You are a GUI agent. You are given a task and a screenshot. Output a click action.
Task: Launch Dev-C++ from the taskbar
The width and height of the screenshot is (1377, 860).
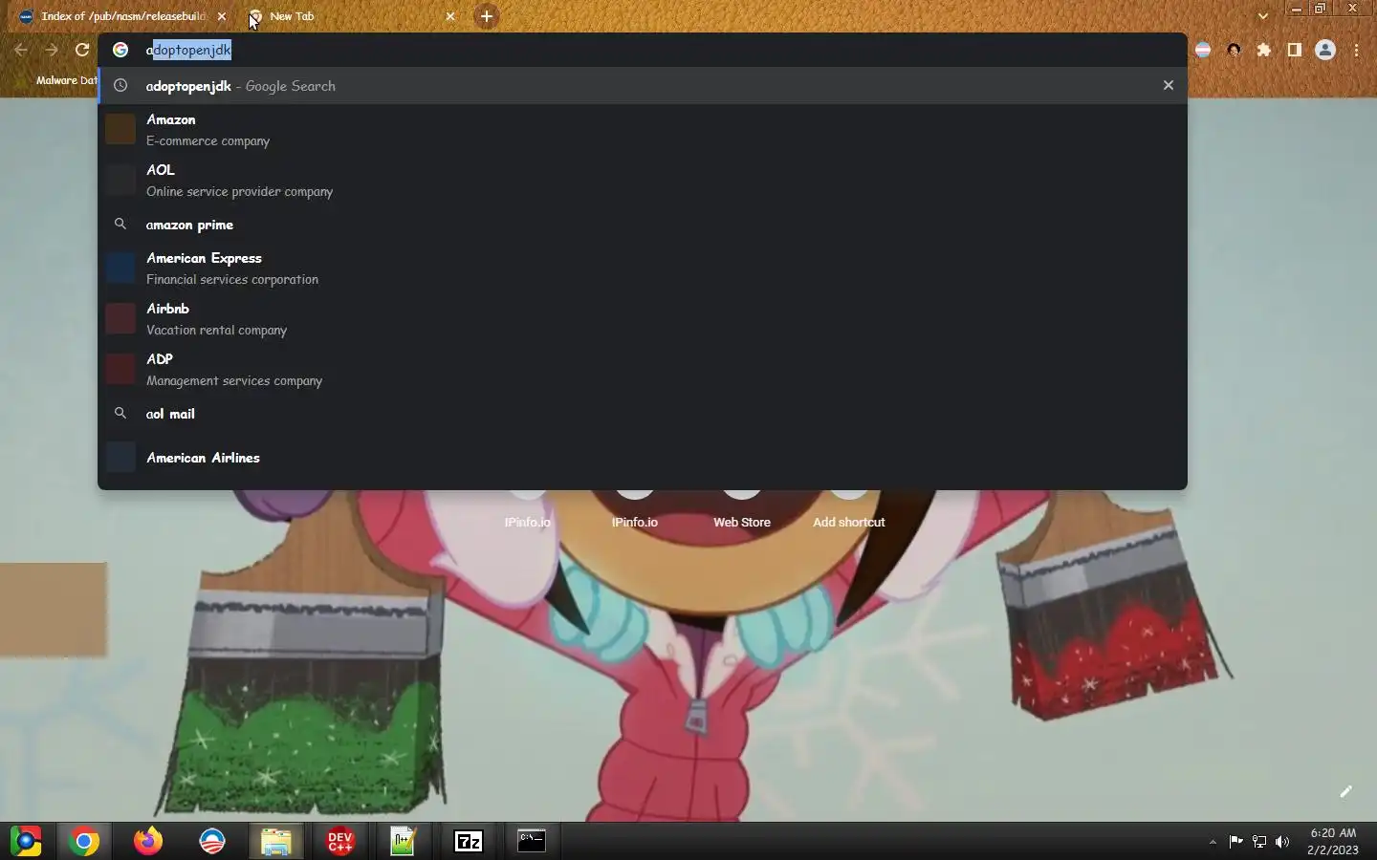pos(340,841)
